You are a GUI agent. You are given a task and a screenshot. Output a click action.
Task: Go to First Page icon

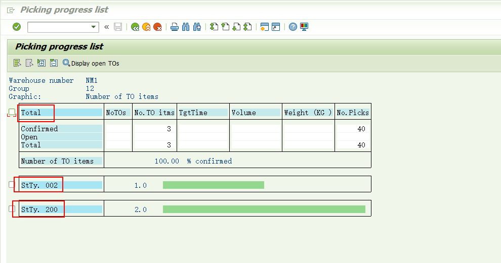(214, 27)
